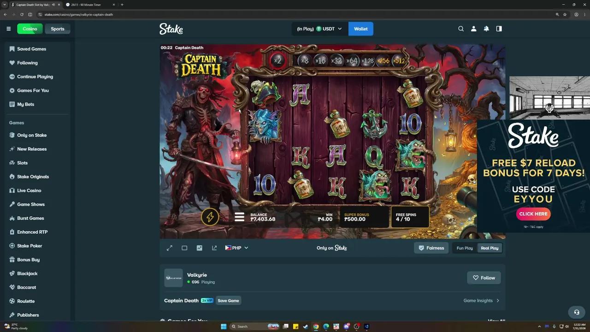Open a new browser tab
The height and width of the screenshot is (332, 590).
tap(122, 5)
